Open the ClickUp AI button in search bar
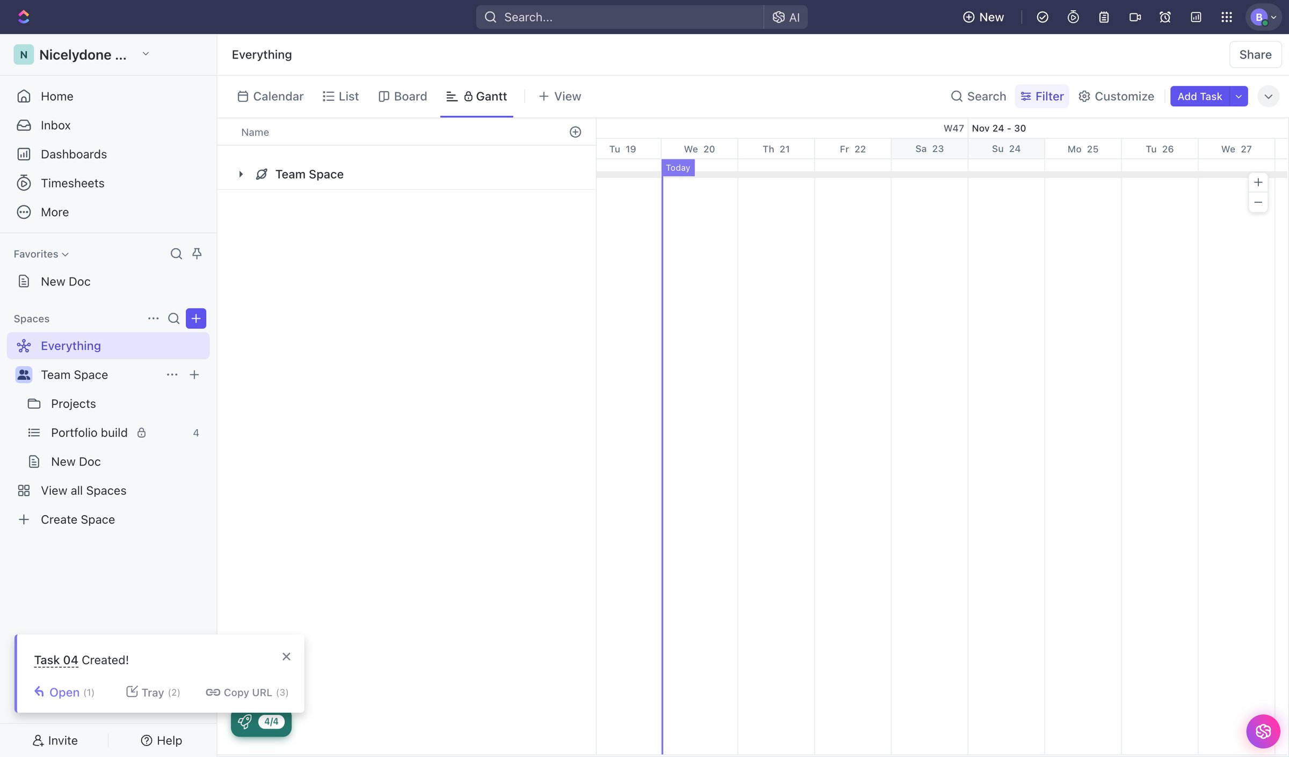1289x757 pixels. point(786,17)
